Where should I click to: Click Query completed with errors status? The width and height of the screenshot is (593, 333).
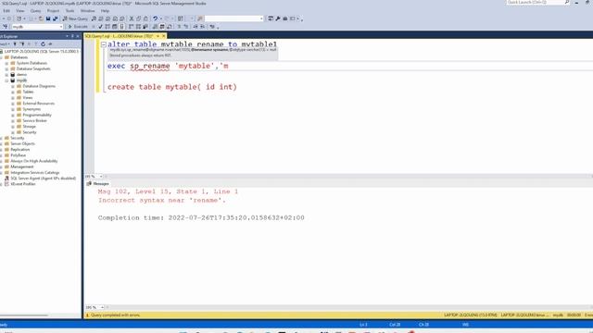(115, 315)
